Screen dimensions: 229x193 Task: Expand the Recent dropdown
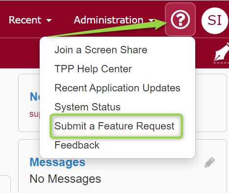(x=30, y=20)
